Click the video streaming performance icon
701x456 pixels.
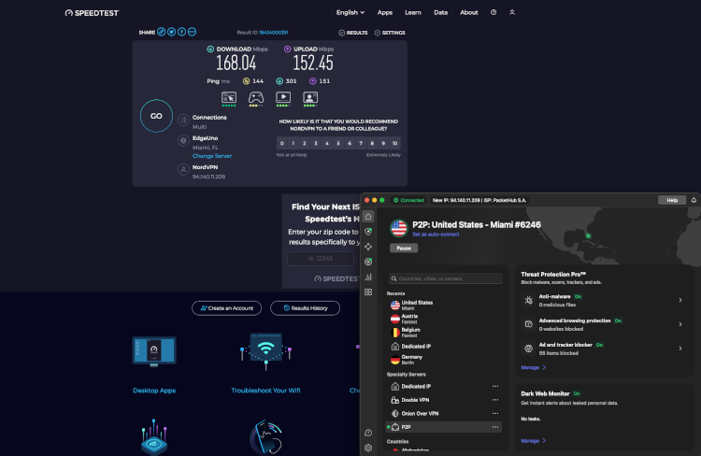[283, 97]
